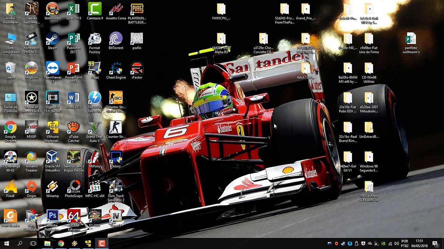Image resolution: width=444 pixels, height=249 pixels.
Task: Open the PhotoScape shortcut
Action: (74, 189)
